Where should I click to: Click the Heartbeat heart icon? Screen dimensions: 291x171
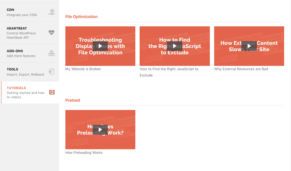[51, 33]
